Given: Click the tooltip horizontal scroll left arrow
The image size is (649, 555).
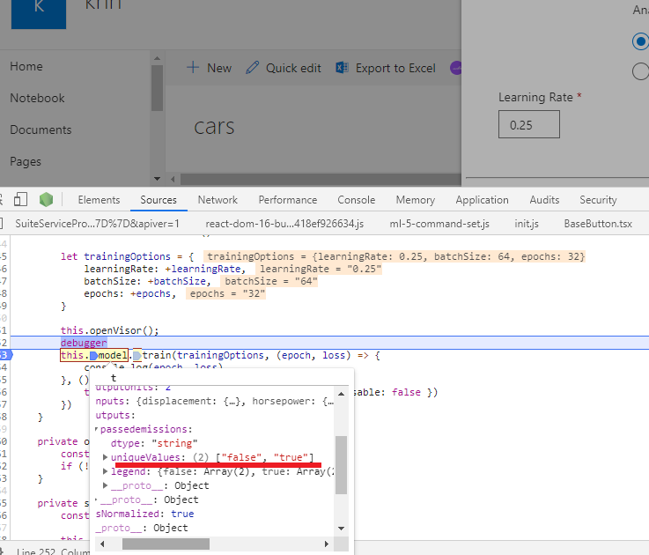Looking at the screenshot, I should pos(102,544).
